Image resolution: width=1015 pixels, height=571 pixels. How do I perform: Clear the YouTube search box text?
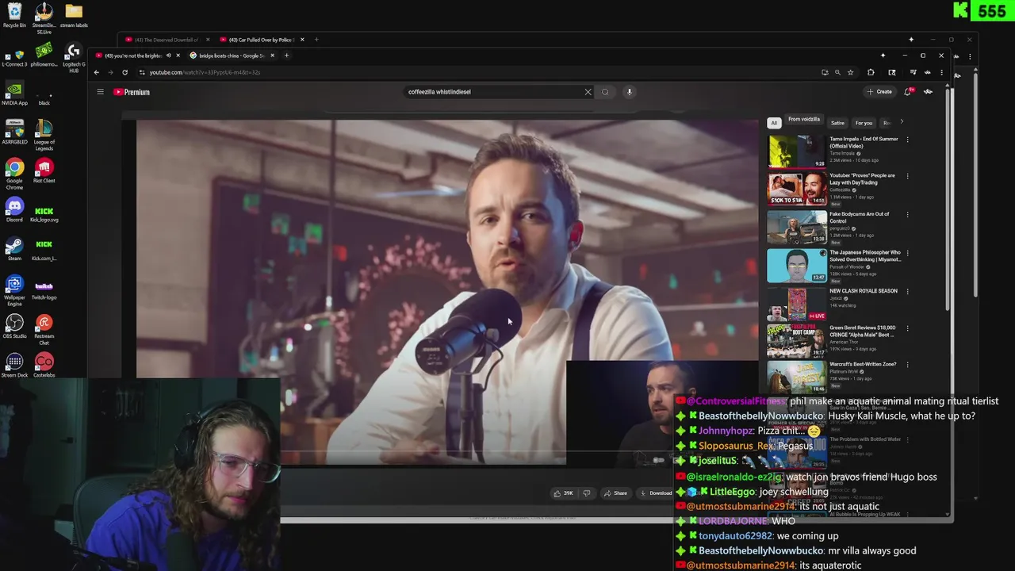click(x=588, y=92)
